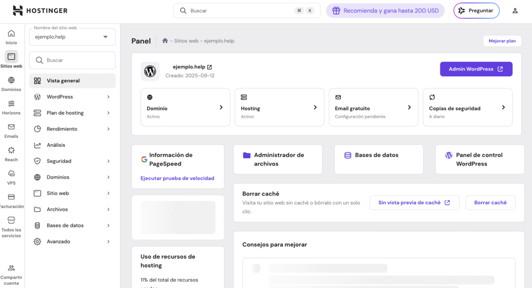
Task: Click Google icon on PageSpeed card
Action: click(x=144, y=159)
